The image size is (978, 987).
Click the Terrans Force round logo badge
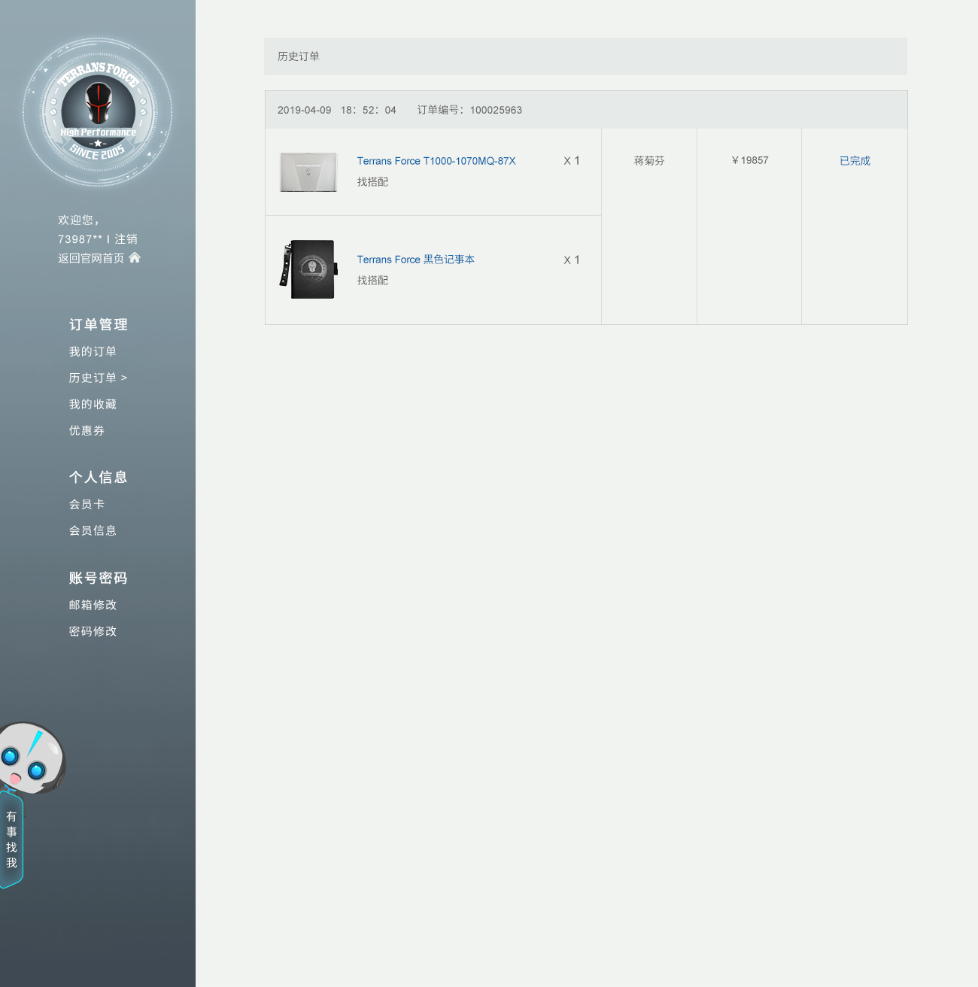tap(98, 111)
